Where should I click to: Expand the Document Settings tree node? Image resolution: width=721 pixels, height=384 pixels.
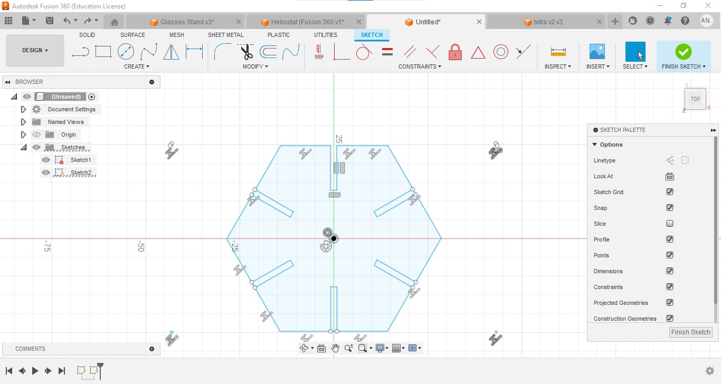pyautogui.click(x=23, y=109)
